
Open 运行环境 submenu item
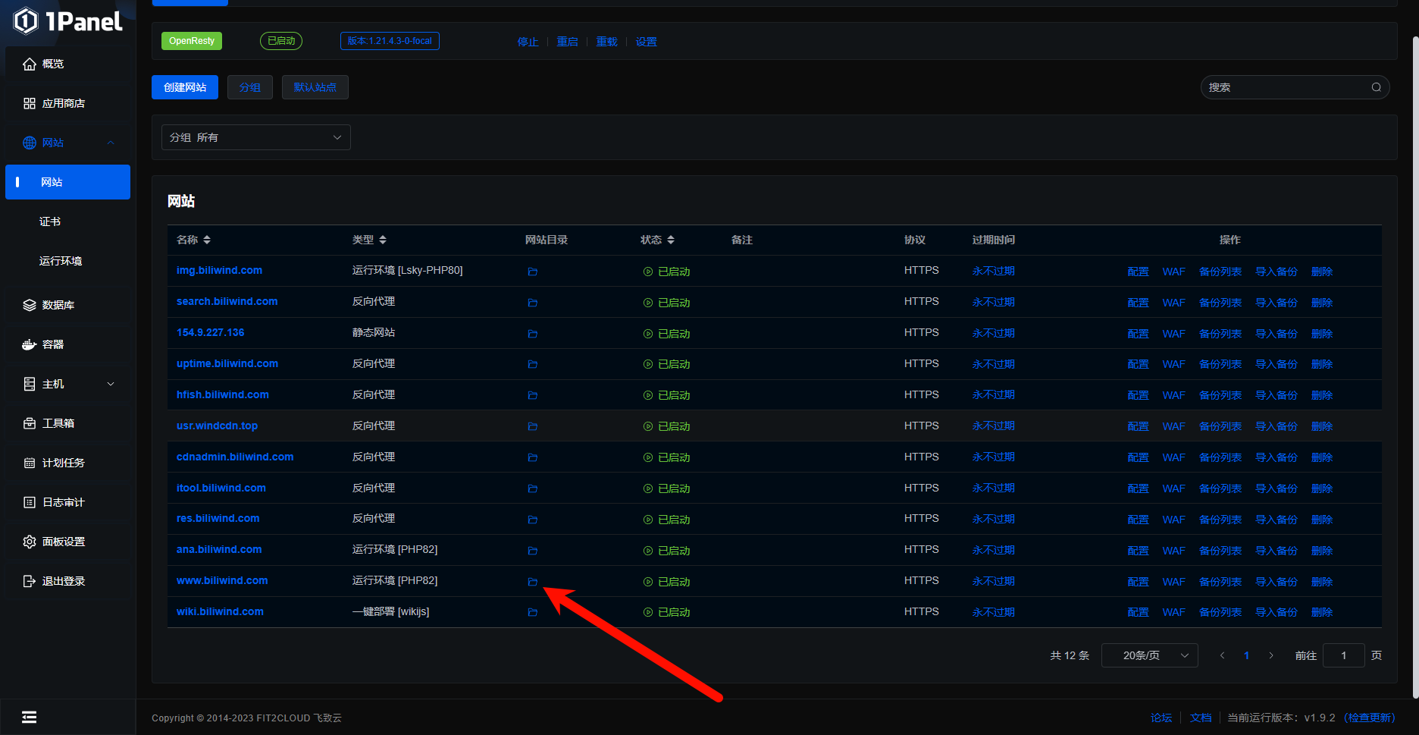(68, 261)
